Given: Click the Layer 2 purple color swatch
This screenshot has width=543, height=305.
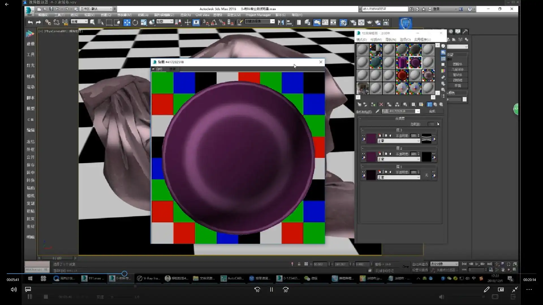Looking at the screenshot, I should (x=371, y=157).
